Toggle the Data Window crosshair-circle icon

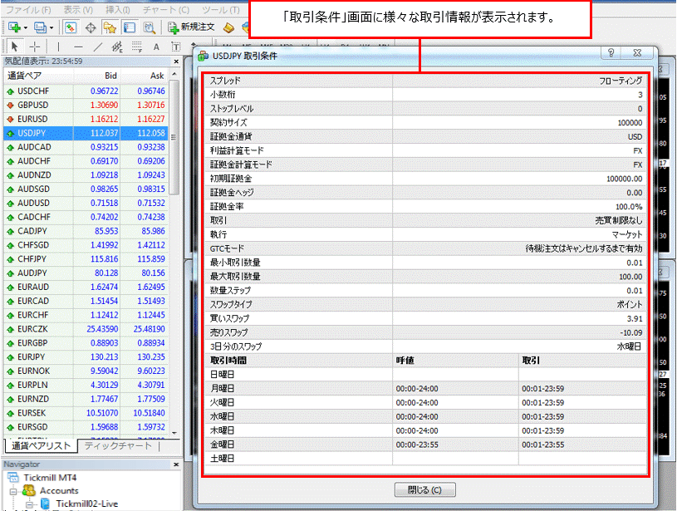[x=91, y=27]
